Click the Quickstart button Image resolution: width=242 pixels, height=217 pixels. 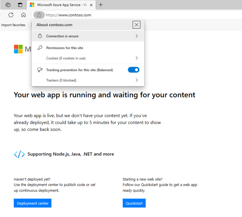pos(134,203)
